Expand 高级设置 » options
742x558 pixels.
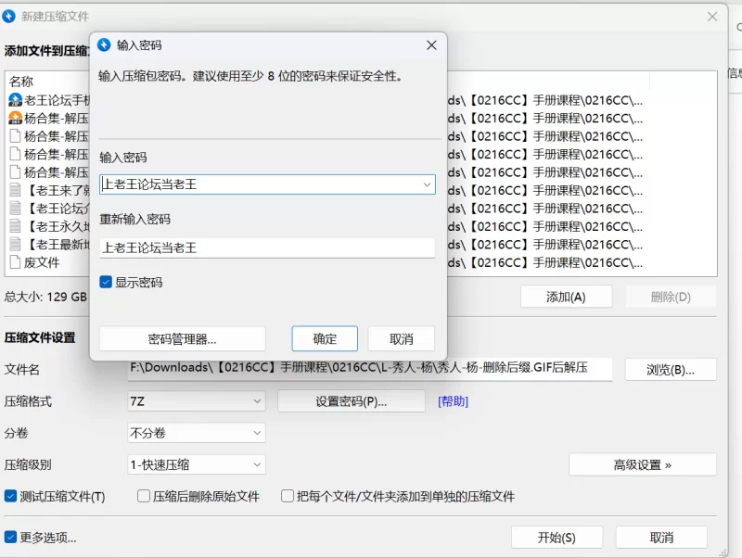[642, 464]
